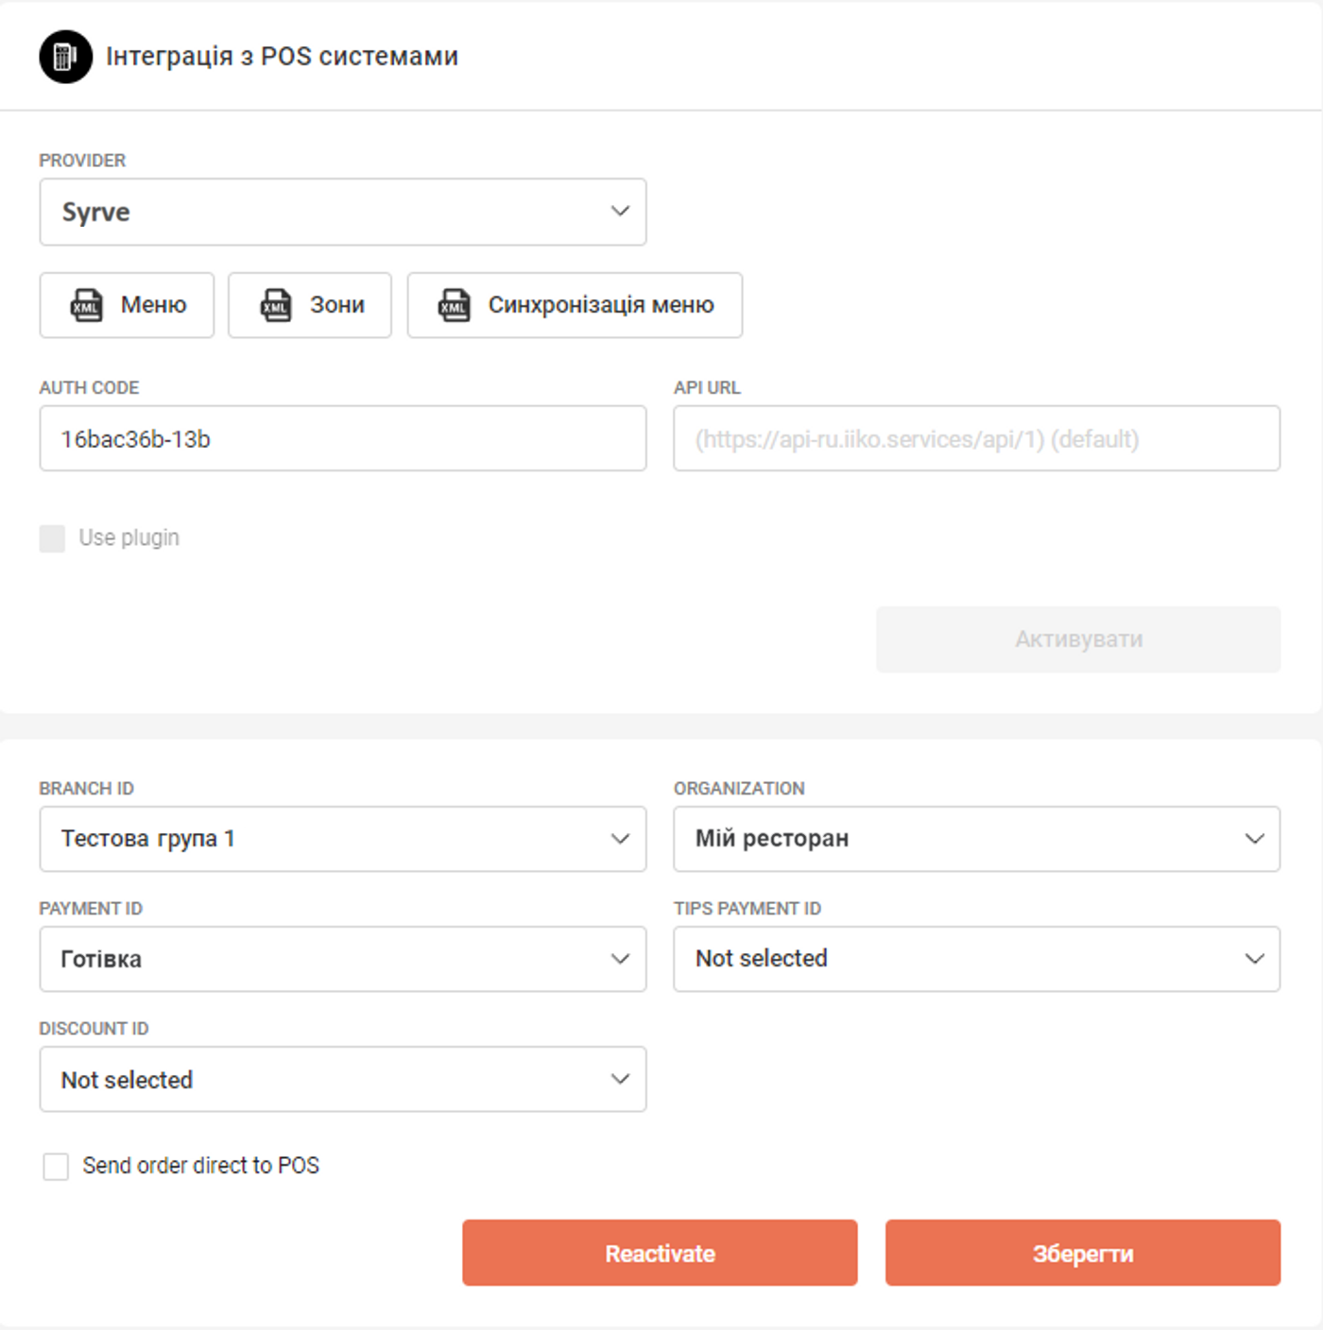This screenshot has height=1330, width=1323.
Task: Click the POS terminal icon in header
Action: tap(66, 57)
